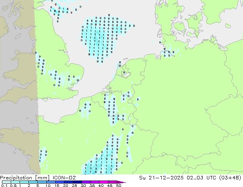Click the '40' legend scale value
The height and width of the screenshot is (187, 243).
101,185
